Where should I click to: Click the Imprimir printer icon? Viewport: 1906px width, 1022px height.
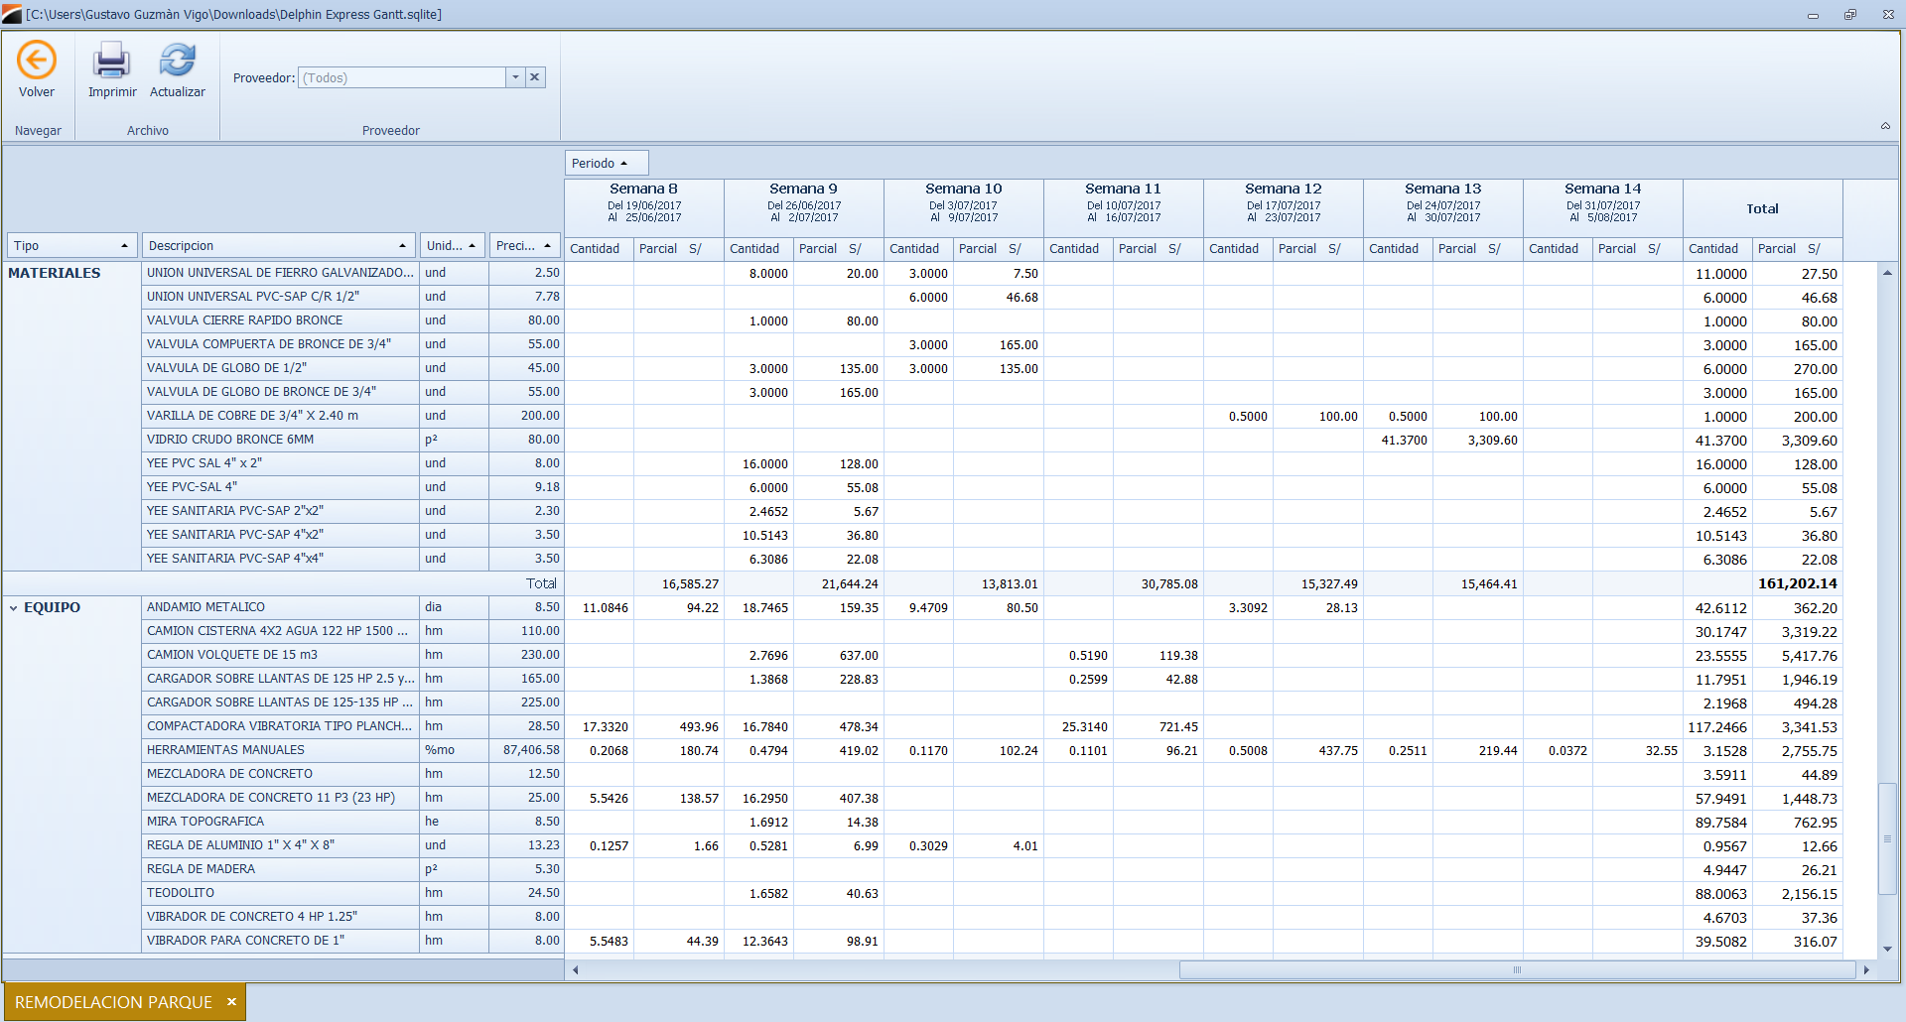tap(111, 61)
